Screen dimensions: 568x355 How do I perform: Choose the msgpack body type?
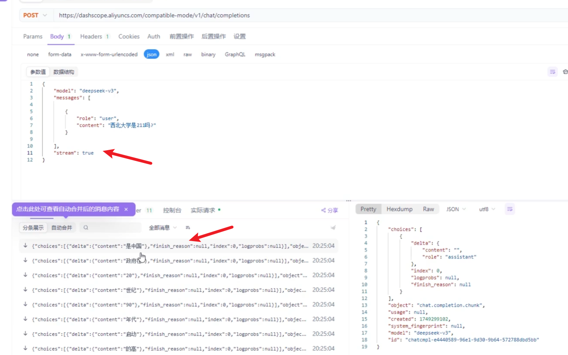[x=265, y=54]
